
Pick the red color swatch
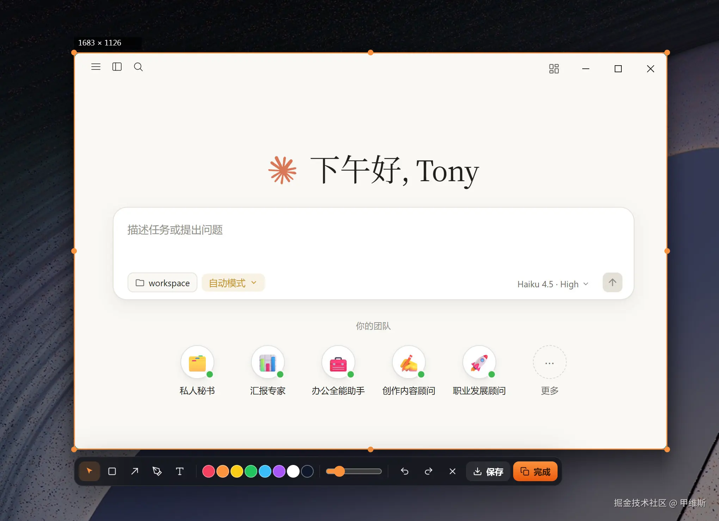pyautogui.click(x=209, y=471)
